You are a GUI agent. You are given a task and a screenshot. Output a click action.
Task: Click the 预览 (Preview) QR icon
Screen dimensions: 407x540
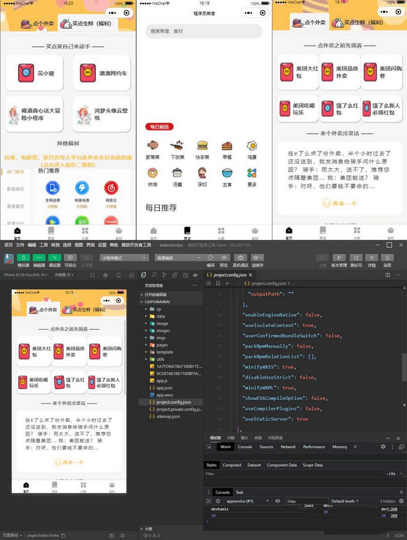click(224, 256)
